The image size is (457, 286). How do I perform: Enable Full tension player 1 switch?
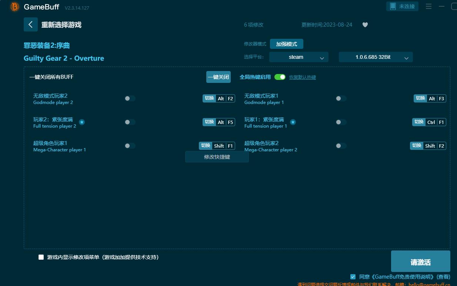(x=341, y=122)
